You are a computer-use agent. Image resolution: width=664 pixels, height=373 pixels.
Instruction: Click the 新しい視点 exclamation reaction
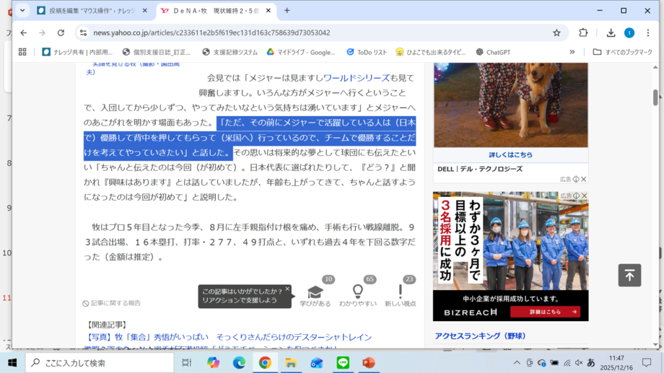pyautogui.click(x=400, y=293)
